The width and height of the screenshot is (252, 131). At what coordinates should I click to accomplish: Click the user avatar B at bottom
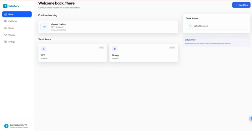tap(6, 126)
